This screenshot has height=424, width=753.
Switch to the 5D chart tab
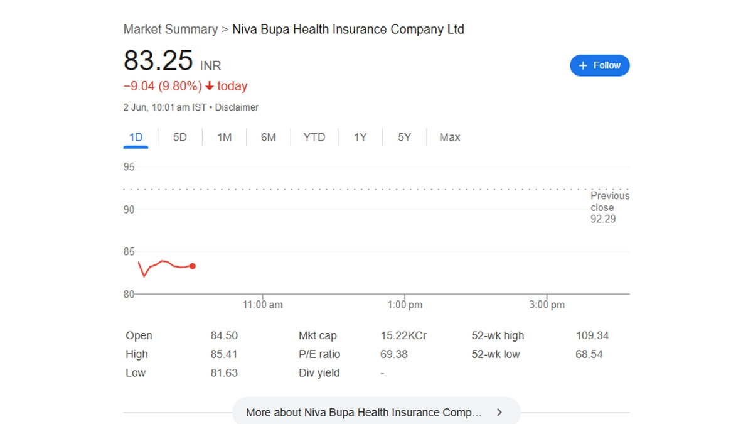(x=180, y=137)
